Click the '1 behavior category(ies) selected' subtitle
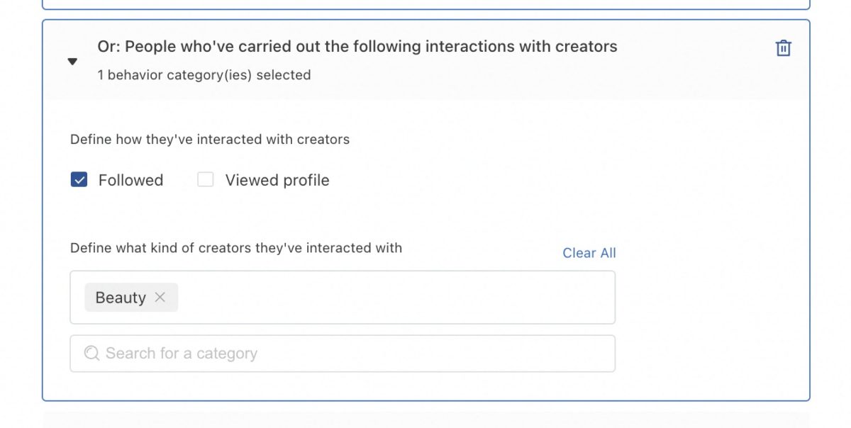Screen dimensions: 851x428 click(x=204, y=74)
